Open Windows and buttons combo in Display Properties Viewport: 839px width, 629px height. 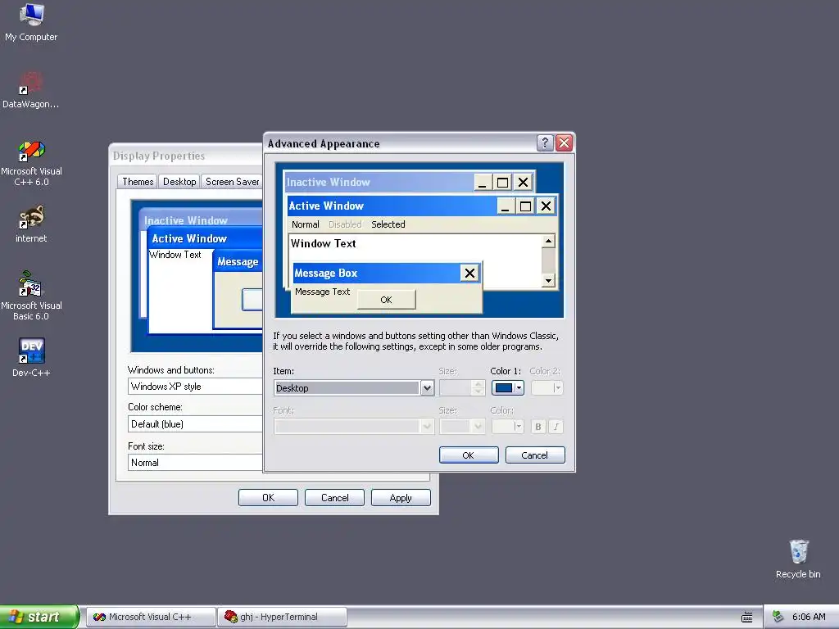pyautogui.click(x=195, y=387)
